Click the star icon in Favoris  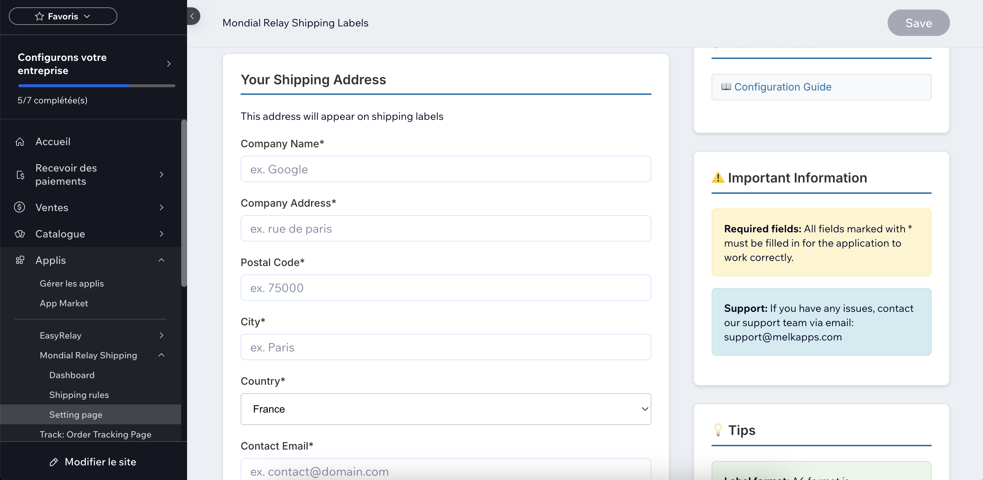tap(39, 16)
